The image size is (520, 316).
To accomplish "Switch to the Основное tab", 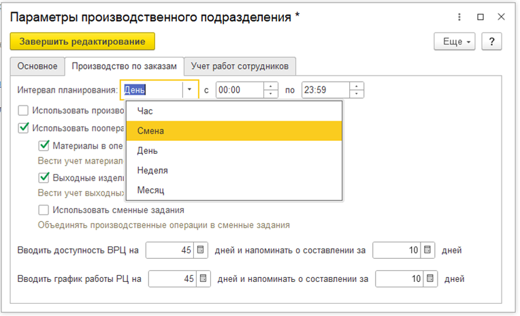I will coord(37,66).
